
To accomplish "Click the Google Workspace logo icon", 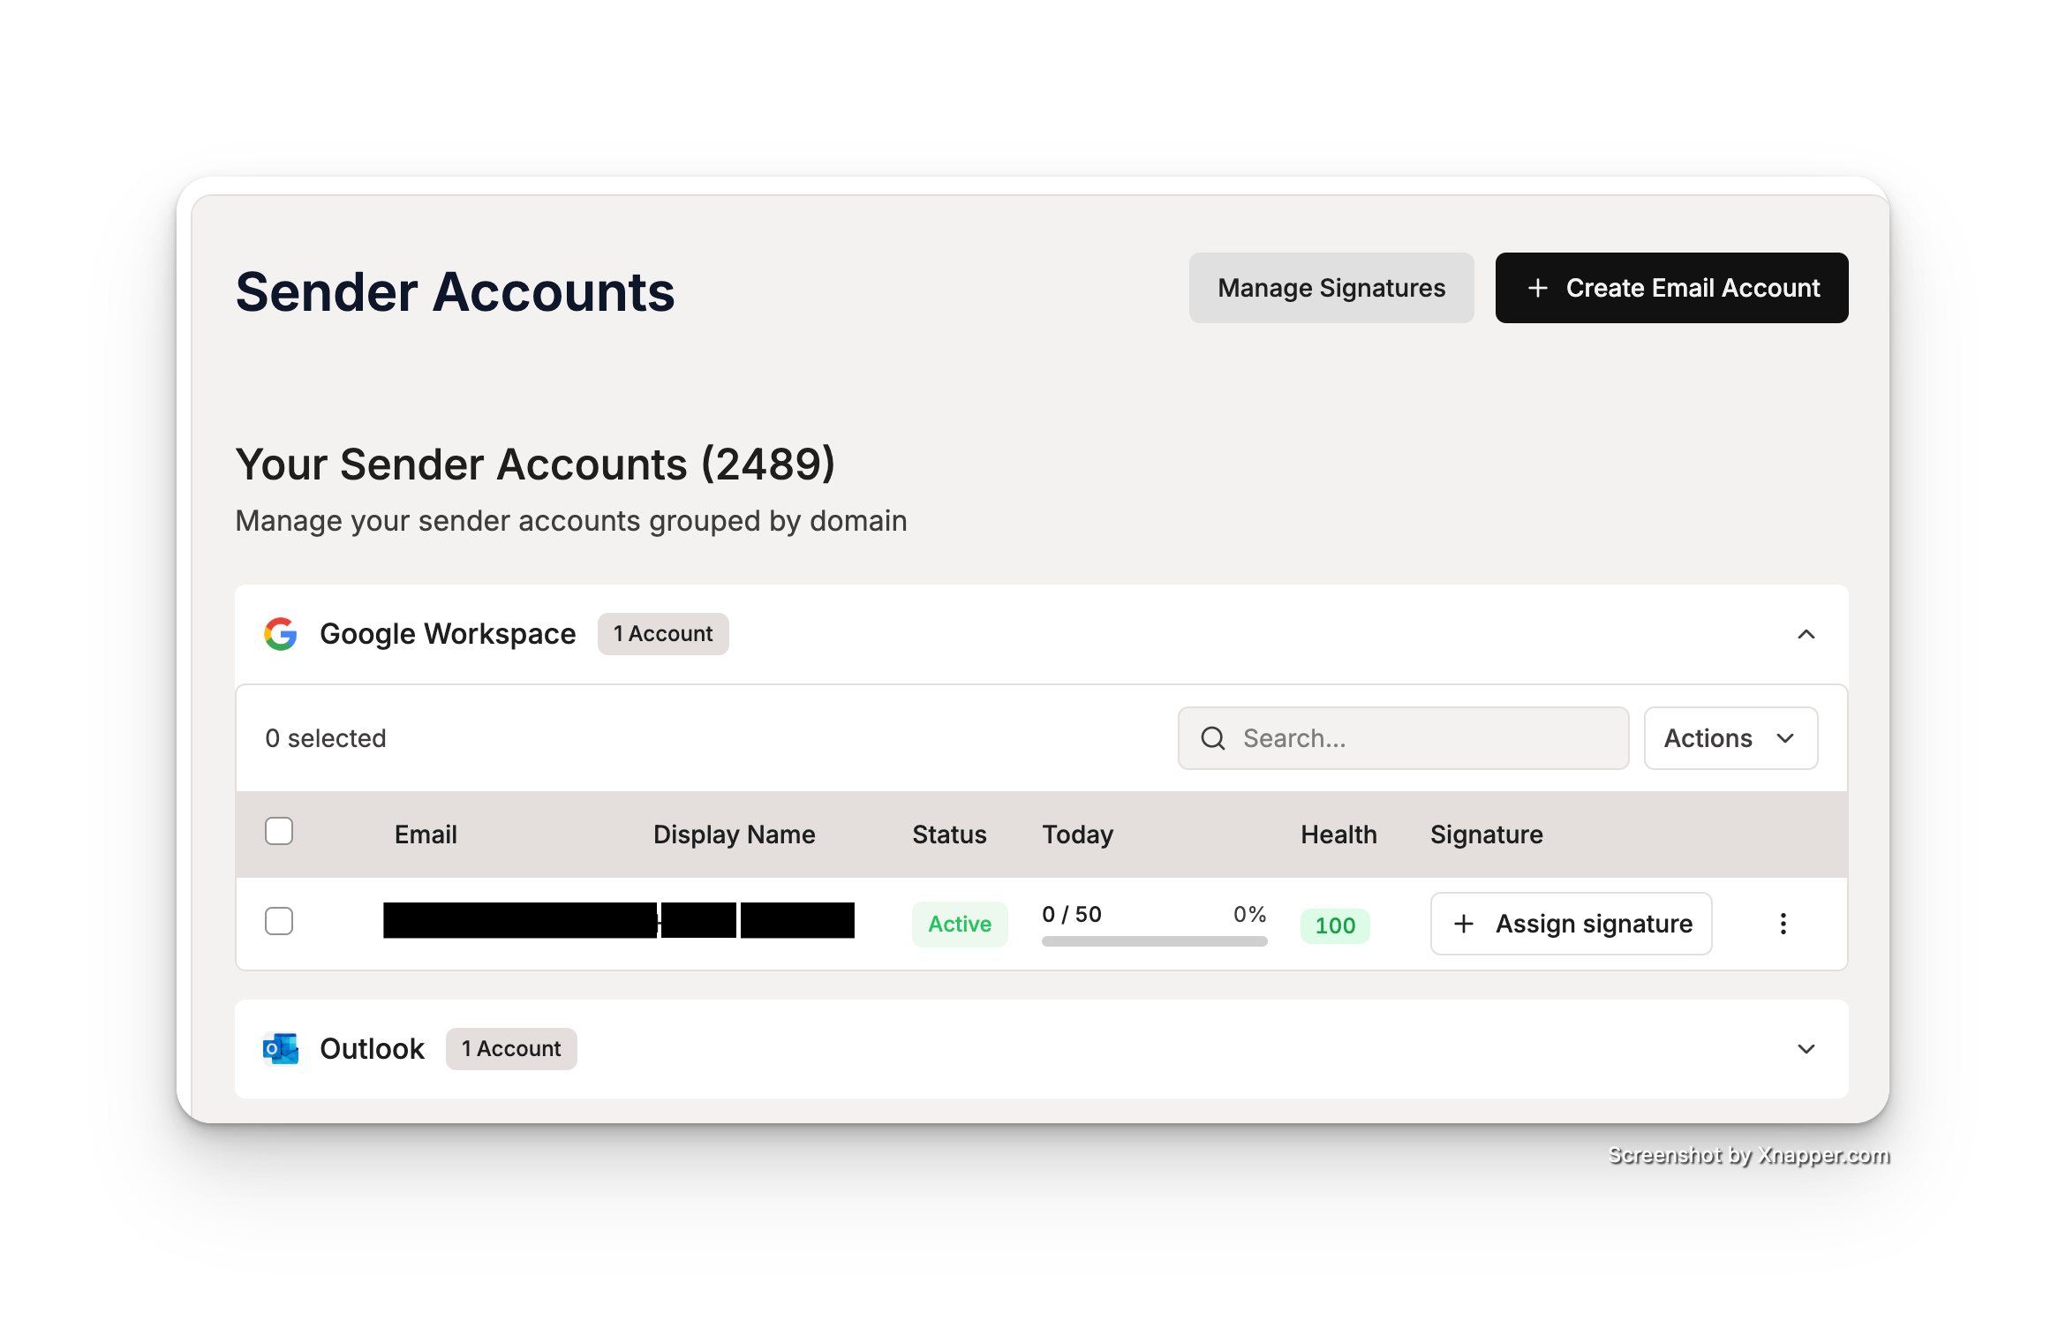I will 281,634.
